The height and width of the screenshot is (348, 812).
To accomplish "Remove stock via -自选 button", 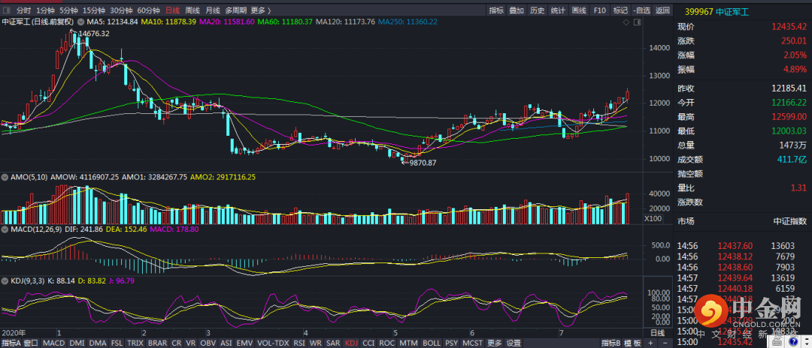I will [x=641, y=10].
